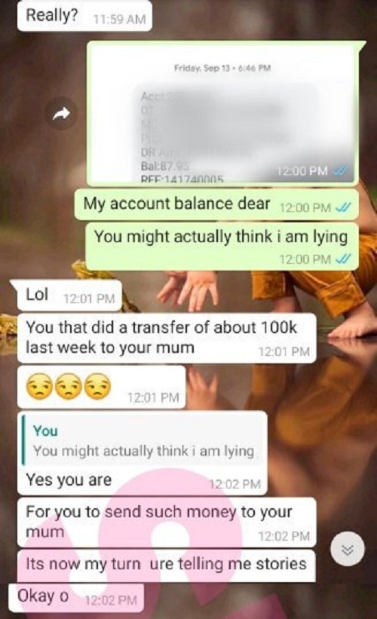Tap the quoted 'You might actually think i am lying' reply
Image resolution: width=377 pixels, height=619 pixels.
pyautogui.click(x=143, y=442)
